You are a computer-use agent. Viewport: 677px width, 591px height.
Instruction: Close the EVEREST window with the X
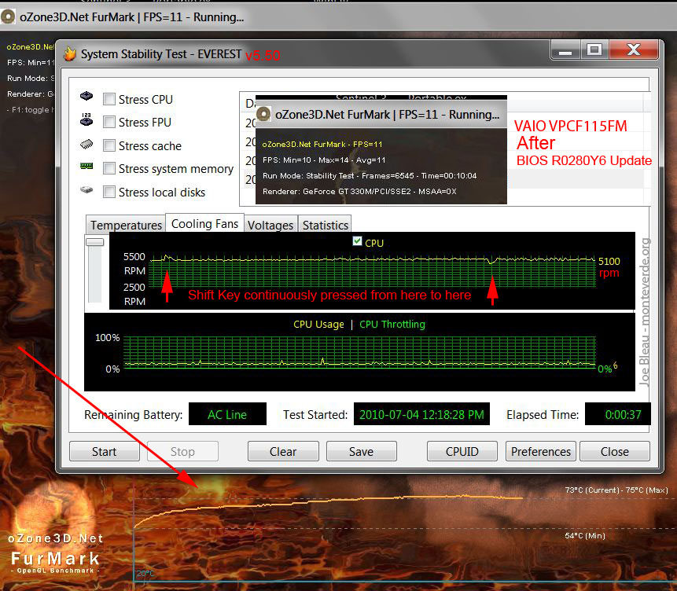tap(634, 50)
